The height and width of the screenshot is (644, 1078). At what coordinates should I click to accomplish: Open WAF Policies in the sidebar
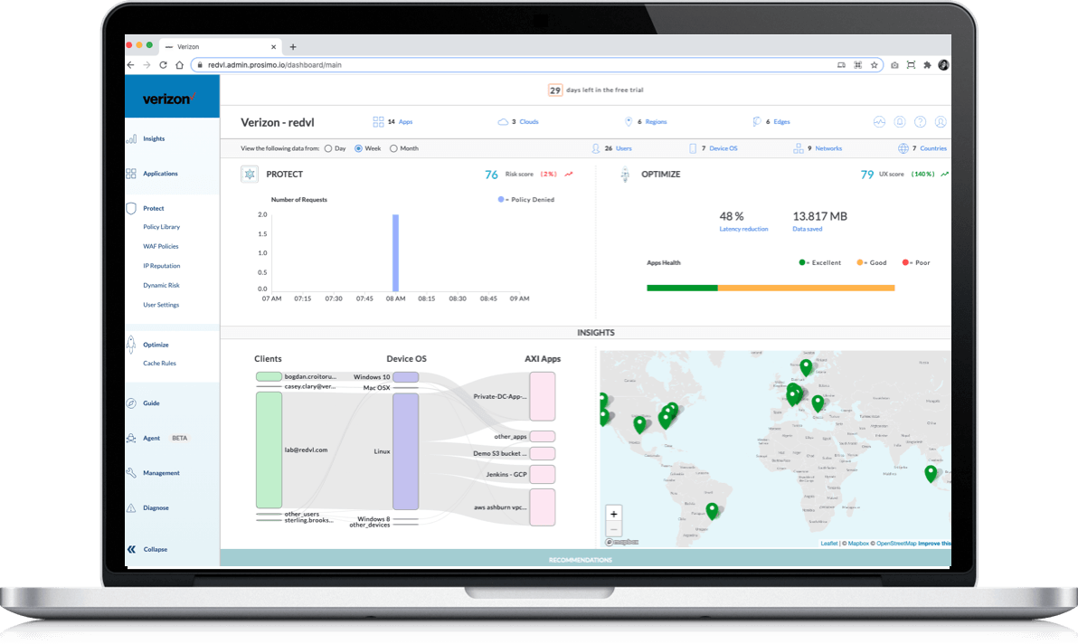coord(161,246)
